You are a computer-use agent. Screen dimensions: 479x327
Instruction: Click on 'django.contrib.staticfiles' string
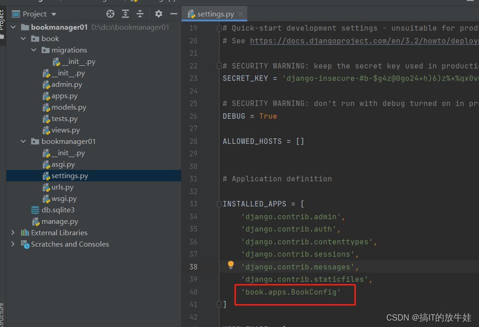[305, 280]
